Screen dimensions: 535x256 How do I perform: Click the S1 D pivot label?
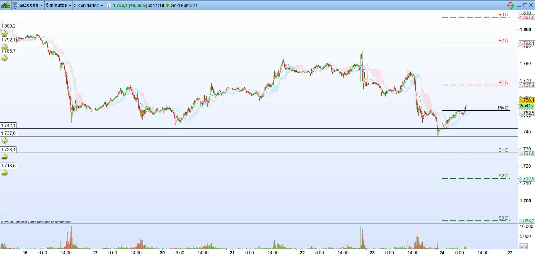(503, 150)
